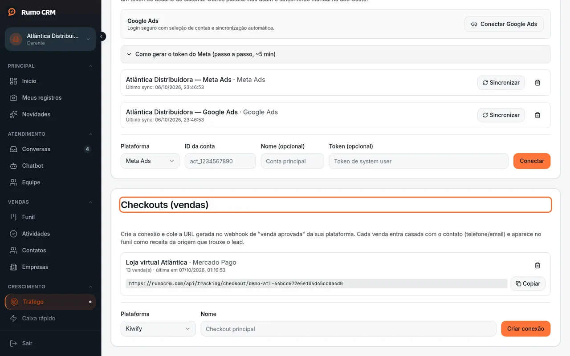Select the Tráfego menu item
The image size is (570, 356).
tap(50, 302)
